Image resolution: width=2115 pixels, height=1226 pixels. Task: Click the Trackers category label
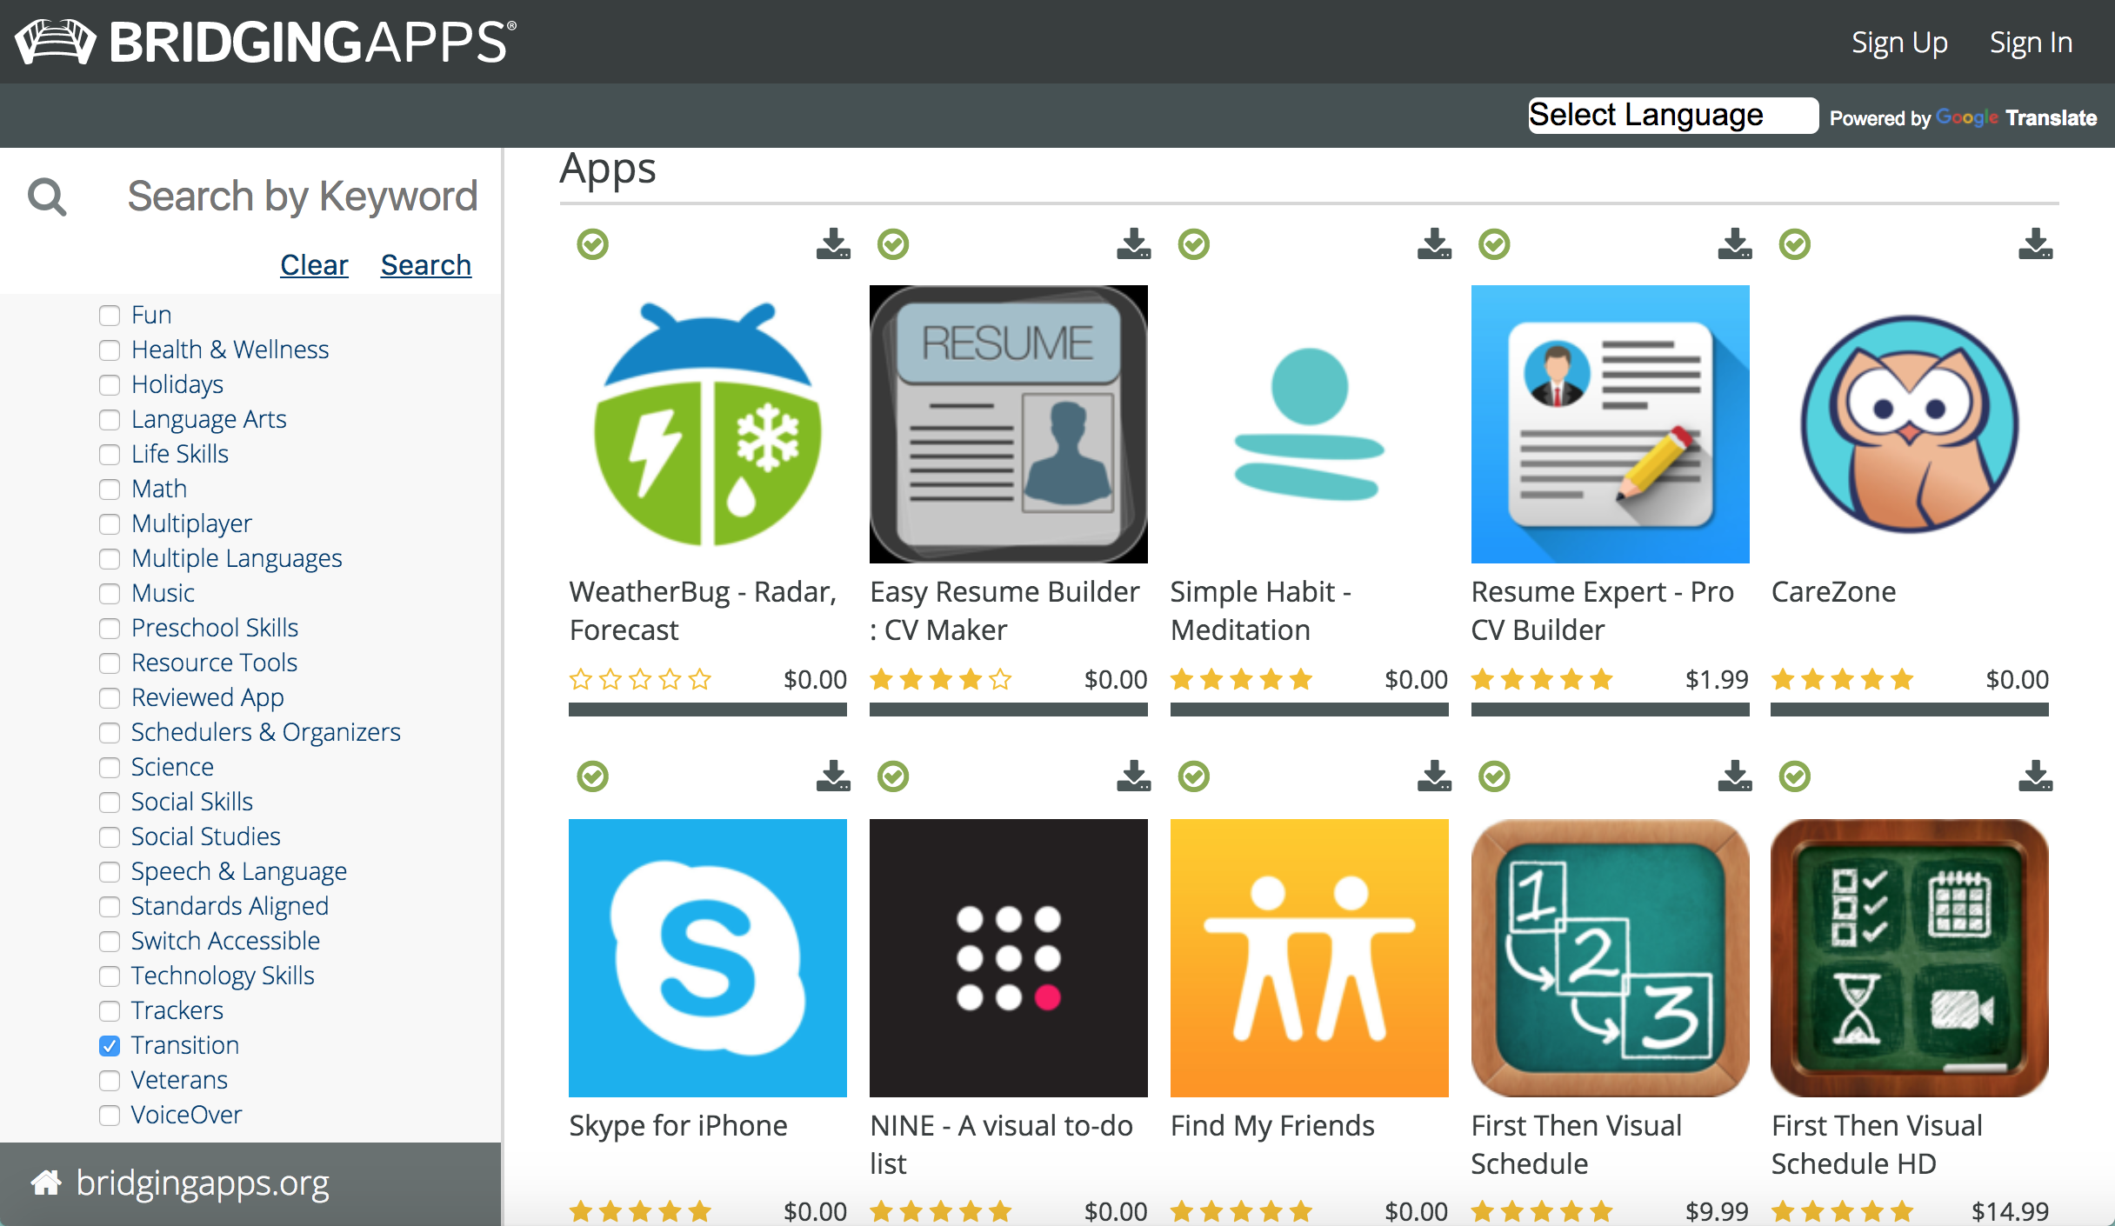click(177, 1010)
